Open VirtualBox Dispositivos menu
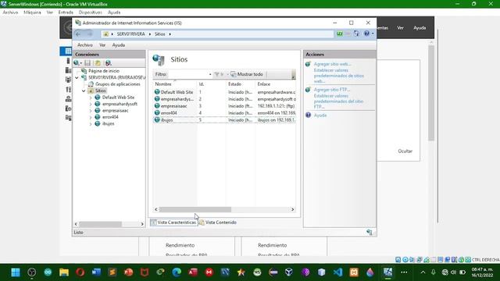500x281 pixels. pos(91,12)
